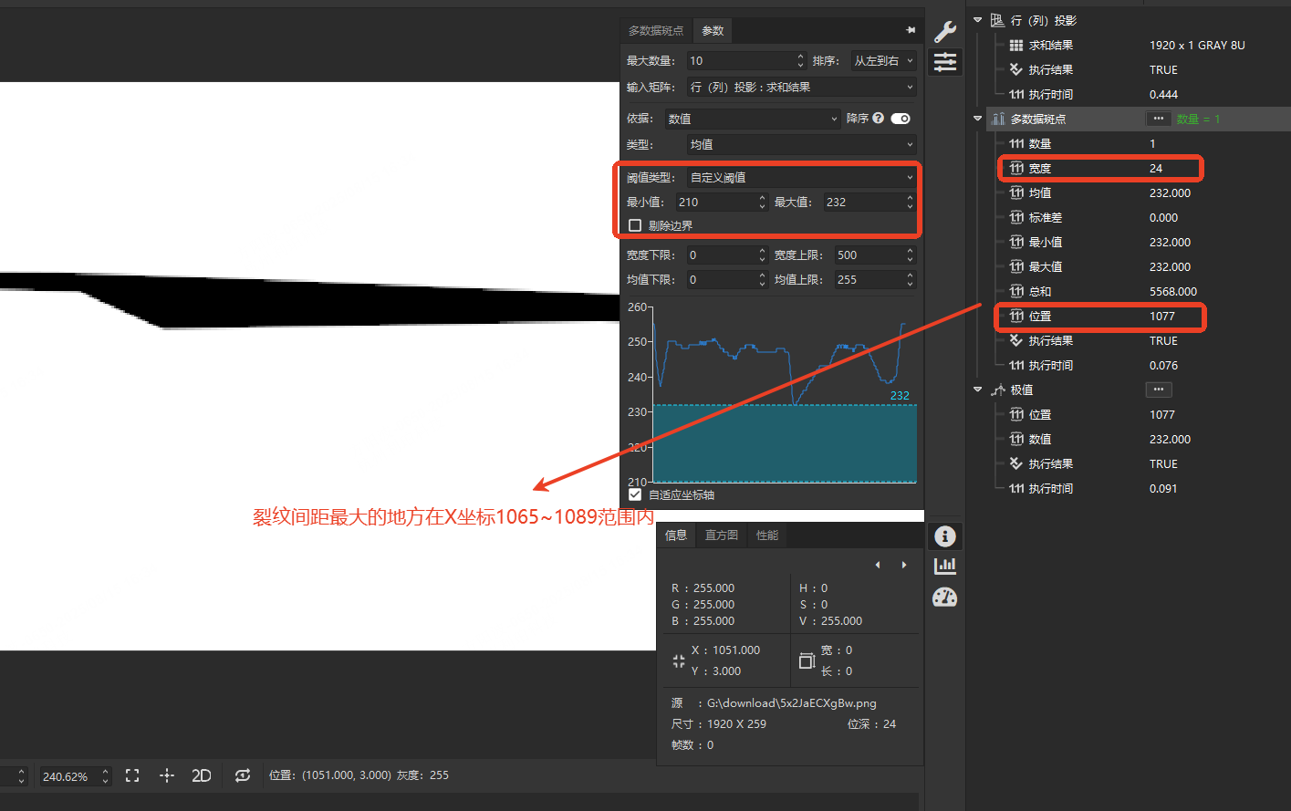Collapse the 极值 tree node
Screen dimensions: 1291x811
977,390
